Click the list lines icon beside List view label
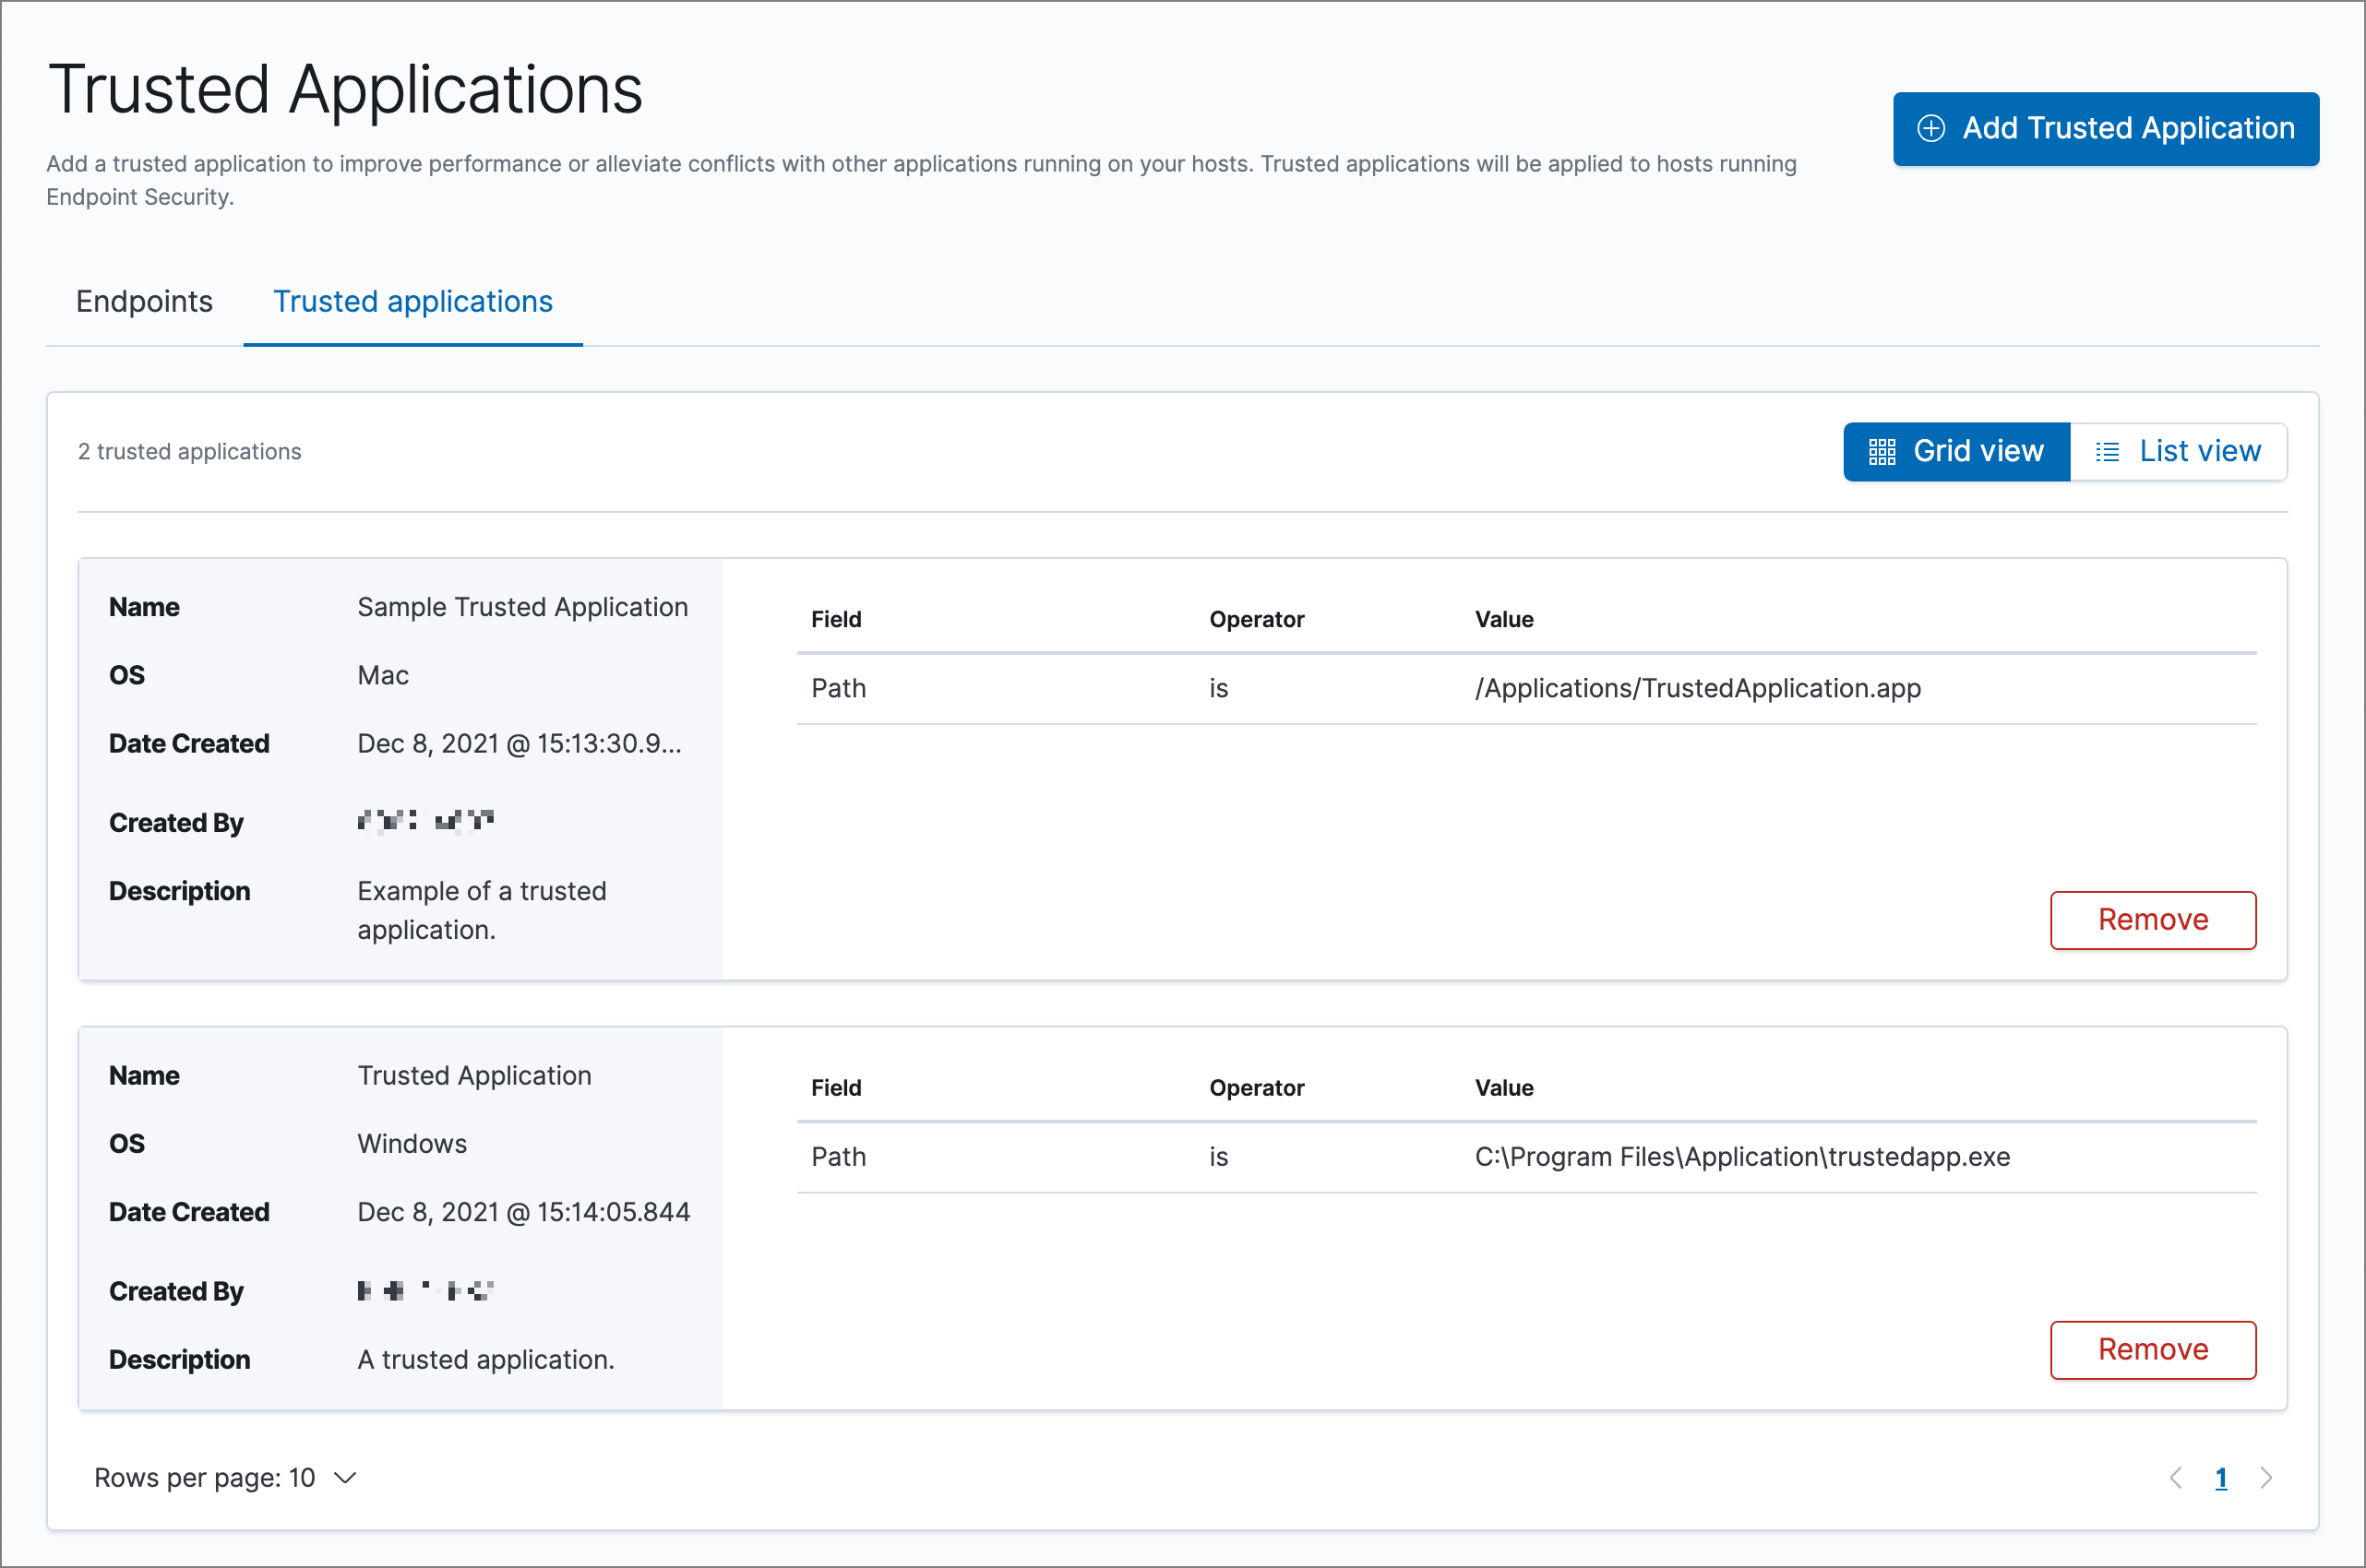The image size is (2366, 1568). click(x=2109, y=451)
